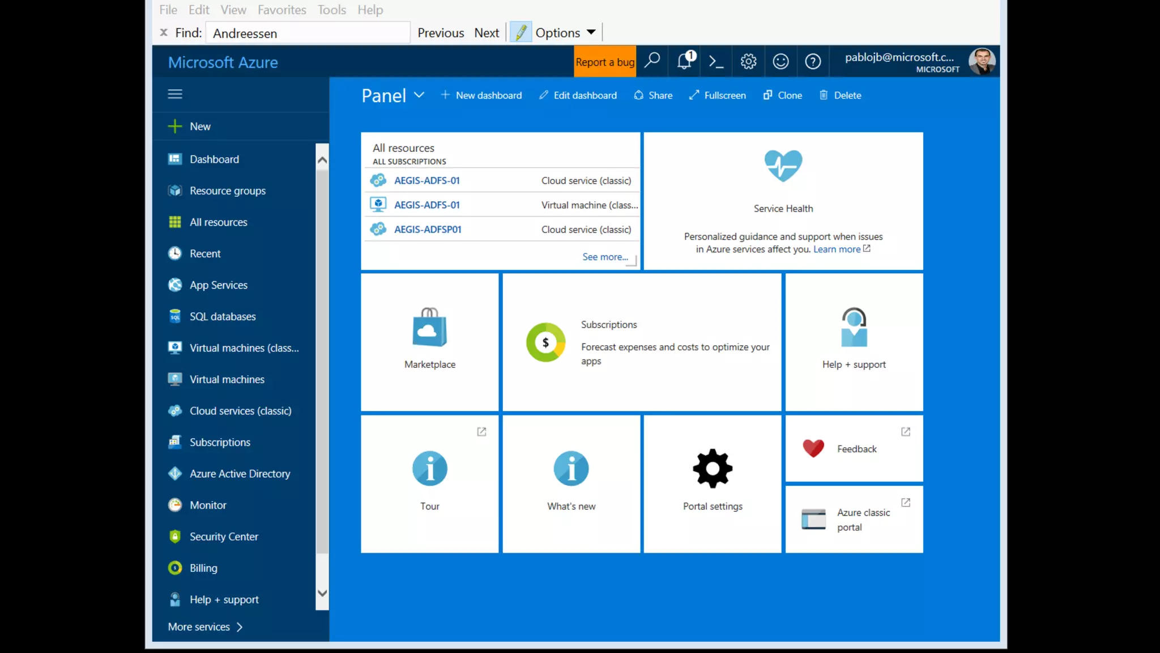Open the Marketplace tile
1160x653 pixels.
tap(429, 341)
